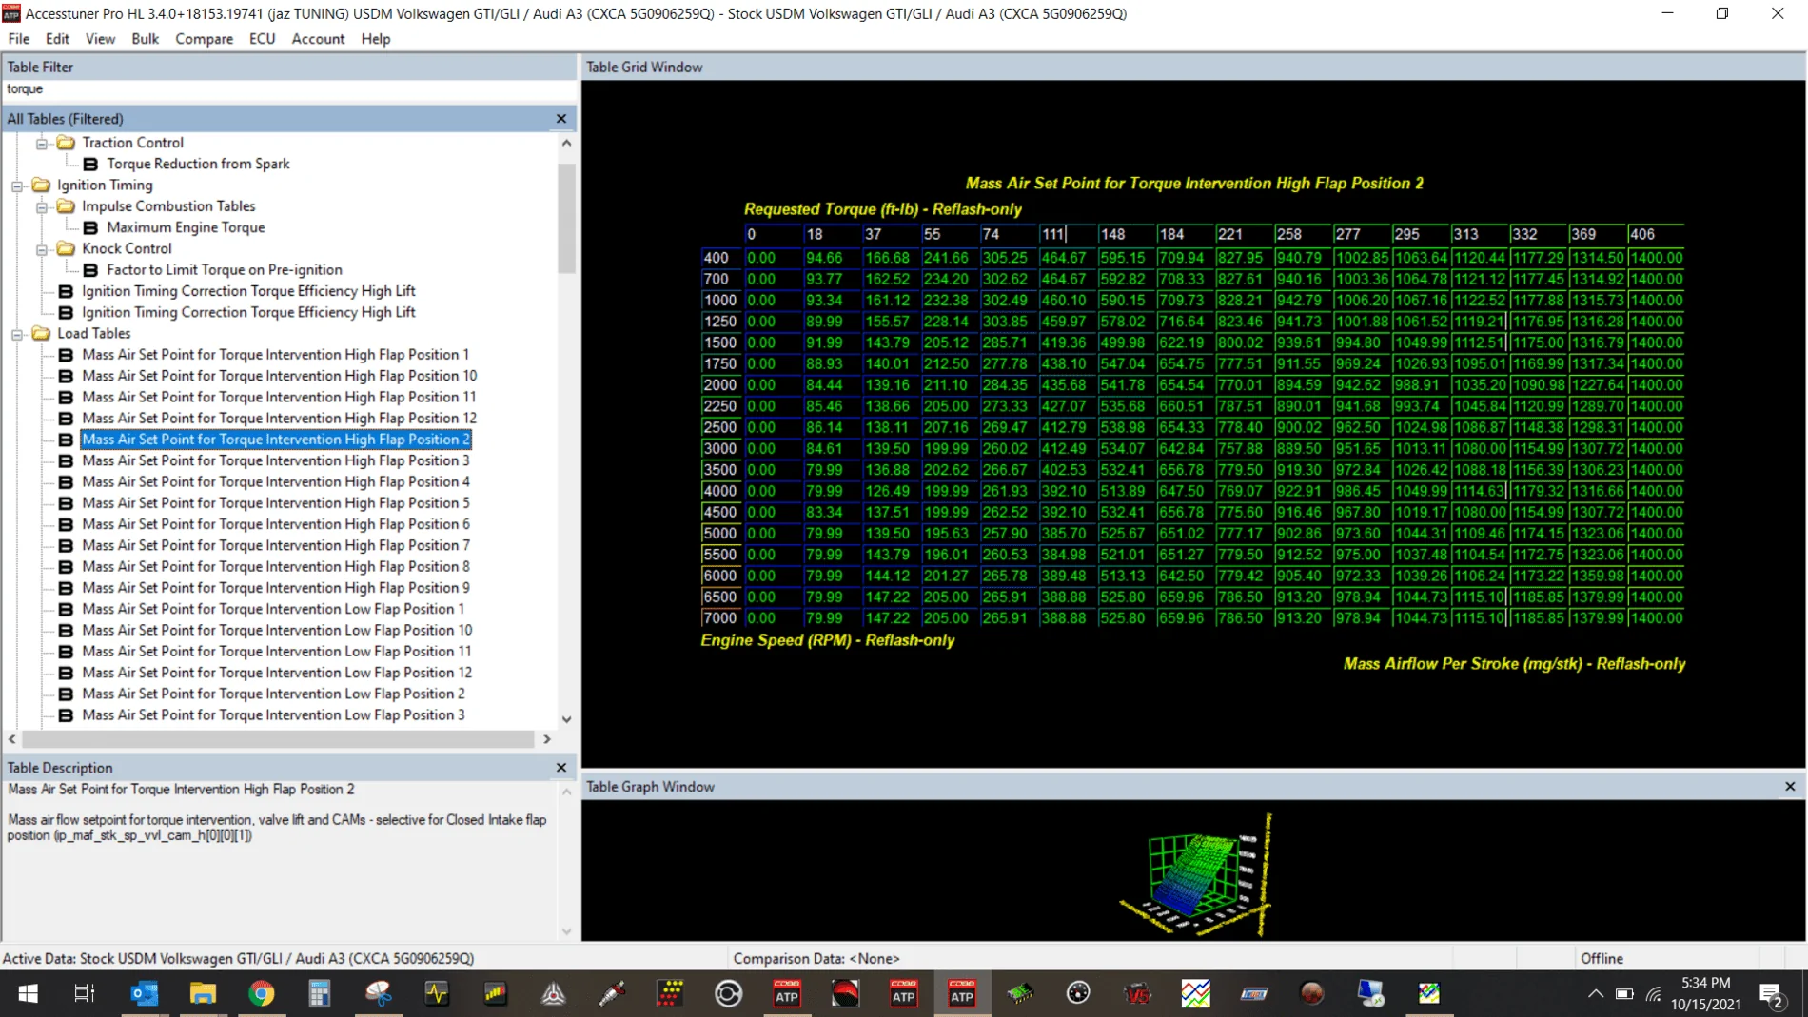The width and height of the screenshot is (1808, 1017).
Task: Click the table filter field containing 'torque'
Action: 288,88
